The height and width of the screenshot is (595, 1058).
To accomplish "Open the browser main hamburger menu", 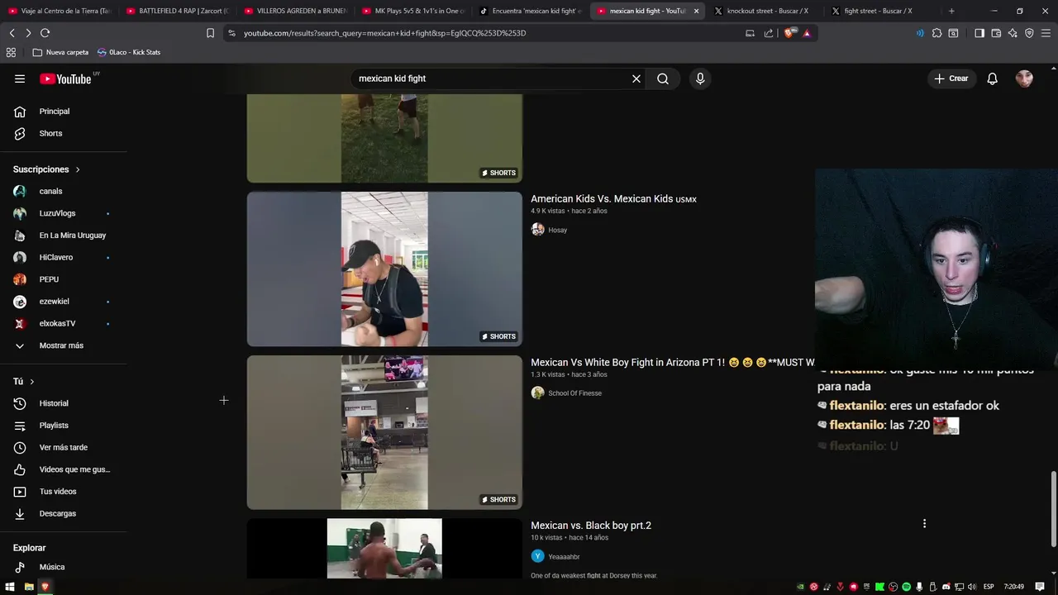I will [x=1046, y=33].
